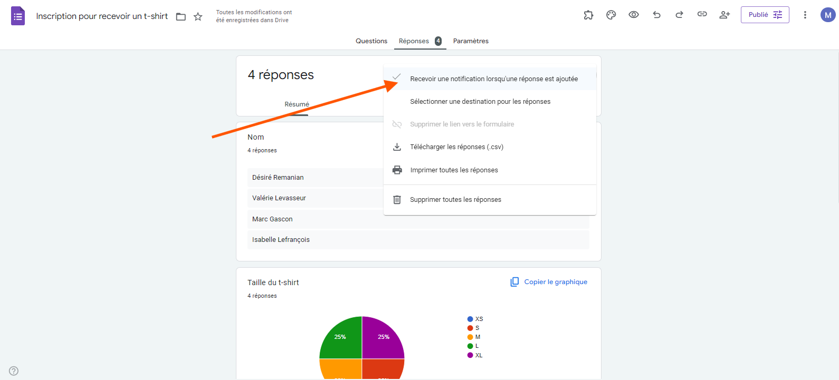Open Google Forms home logo
This screenshot has height=380, width=839.
pyautogui.click(x=18, y=16)
